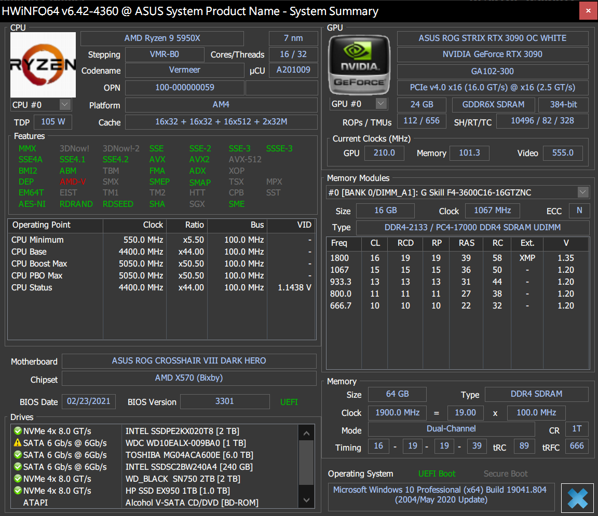Click the 100-000000059 OPN field
Viewport: 598px width, 516px height.
tap(185, 88)
